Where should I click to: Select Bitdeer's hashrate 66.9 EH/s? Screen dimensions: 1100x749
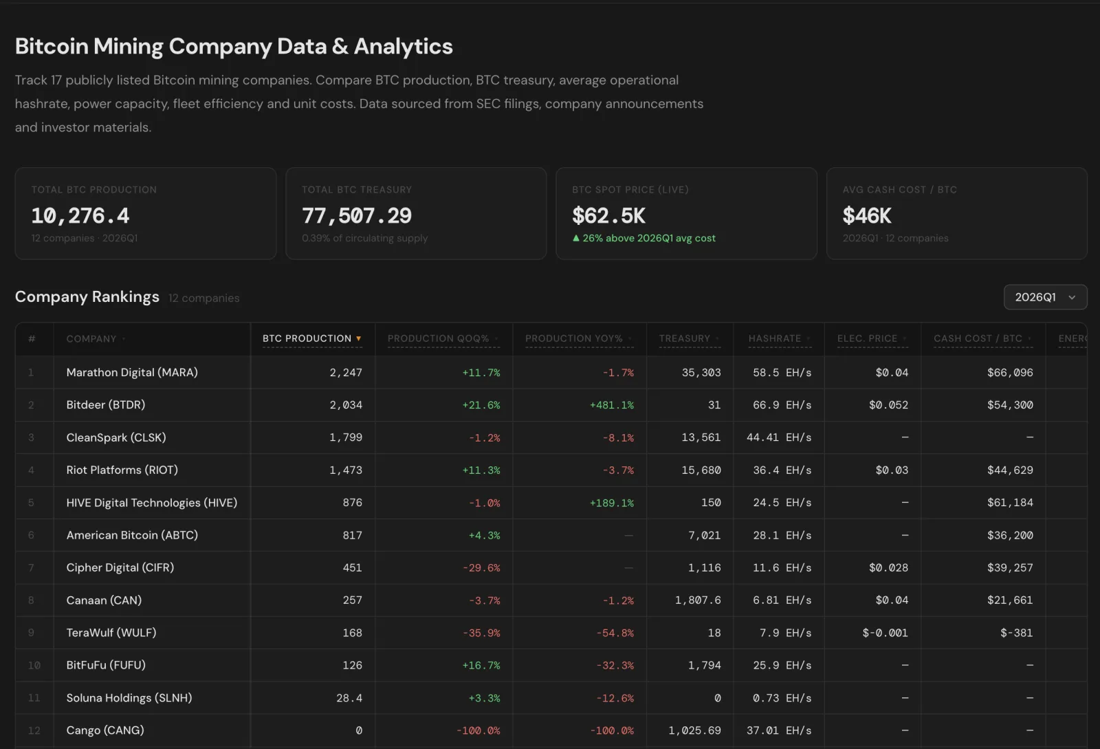(x=782, y=405)
